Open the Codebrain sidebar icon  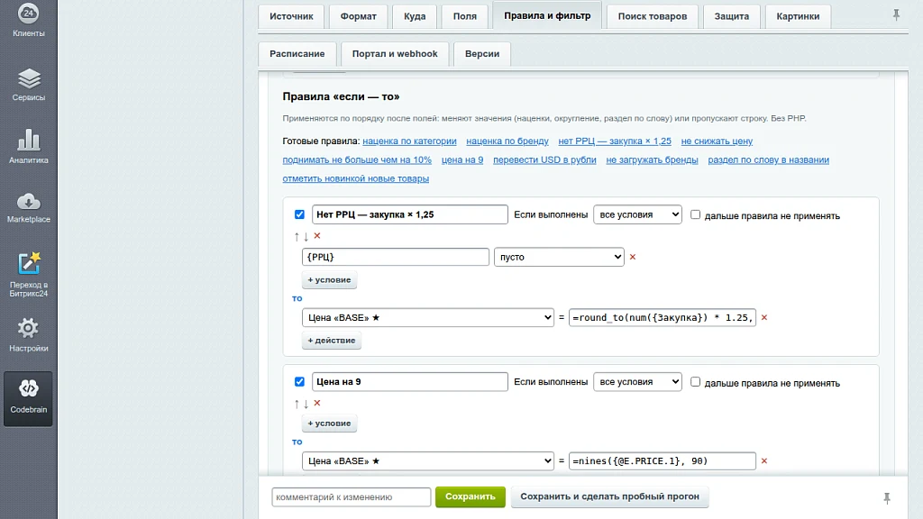[28, 397]
